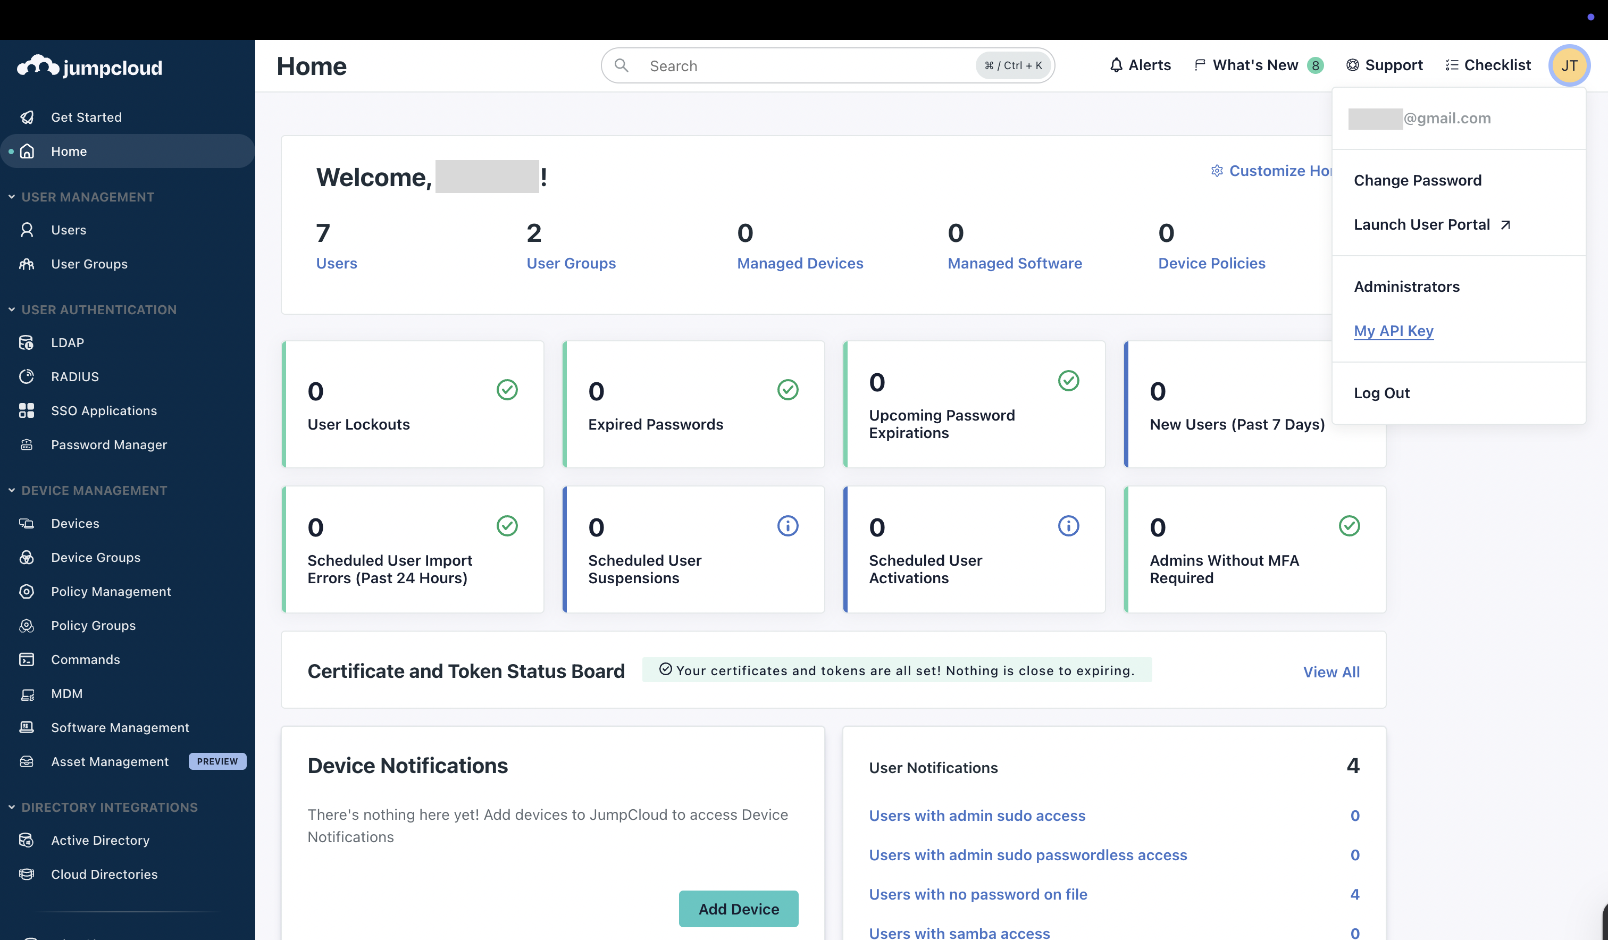Click info icon on Scheduled User Suspensions

pos(788,526)
